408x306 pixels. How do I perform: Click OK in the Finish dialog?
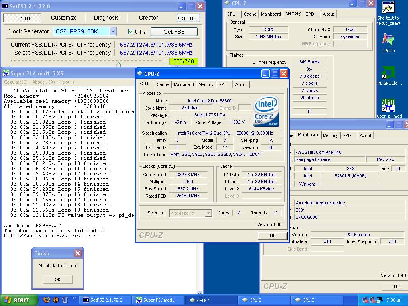[57, 279]
